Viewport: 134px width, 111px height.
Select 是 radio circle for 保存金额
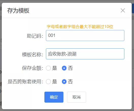coord(48,68)
